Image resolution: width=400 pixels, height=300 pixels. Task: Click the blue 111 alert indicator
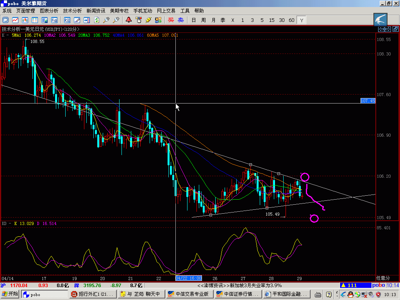(355, 285)
